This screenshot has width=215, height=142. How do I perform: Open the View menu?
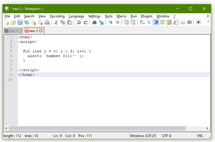pos(42,16)
